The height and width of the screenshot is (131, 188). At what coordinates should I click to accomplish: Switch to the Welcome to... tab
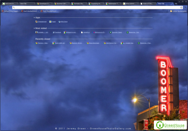click(10, 4)
